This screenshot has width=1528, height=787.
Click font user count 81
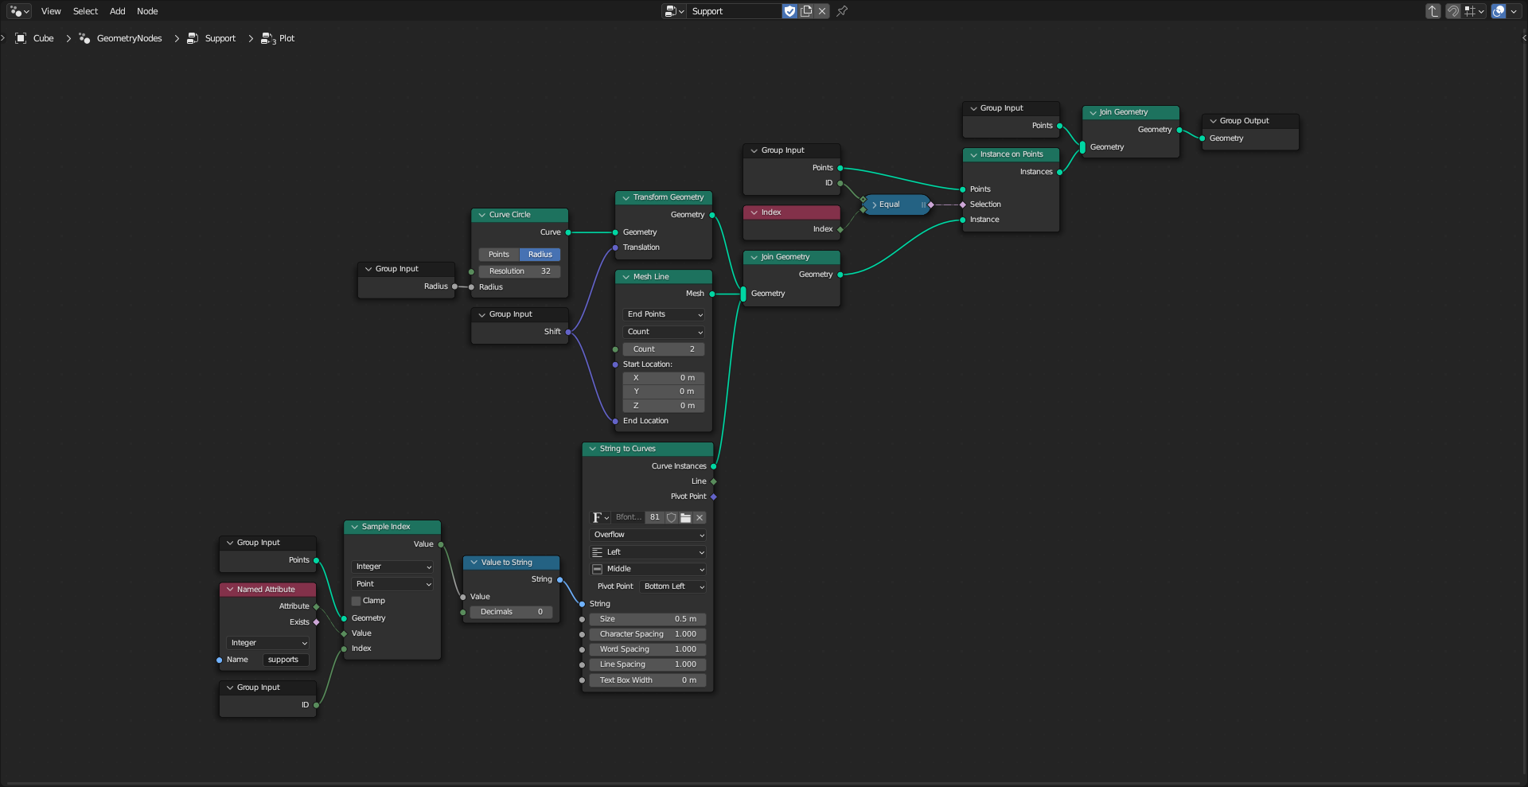(x=654, y=517)
